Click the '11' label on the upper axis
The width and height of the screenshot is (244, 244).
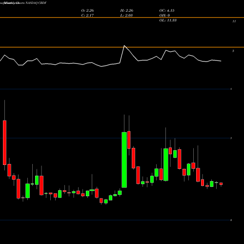click(234, 21)
